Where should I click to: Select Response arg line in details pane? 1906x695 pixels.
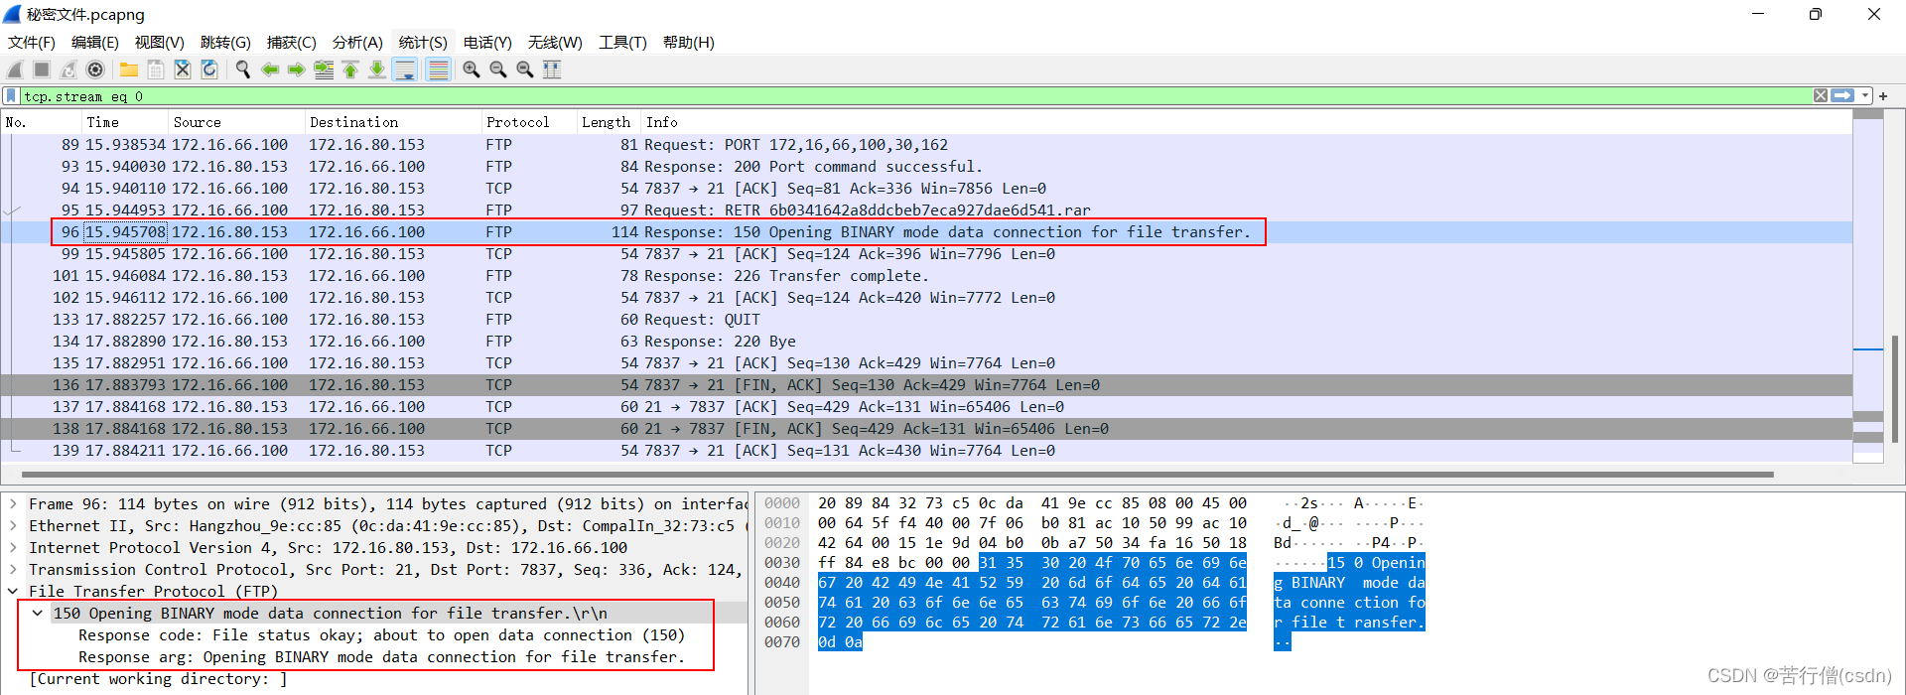point(381,657)
